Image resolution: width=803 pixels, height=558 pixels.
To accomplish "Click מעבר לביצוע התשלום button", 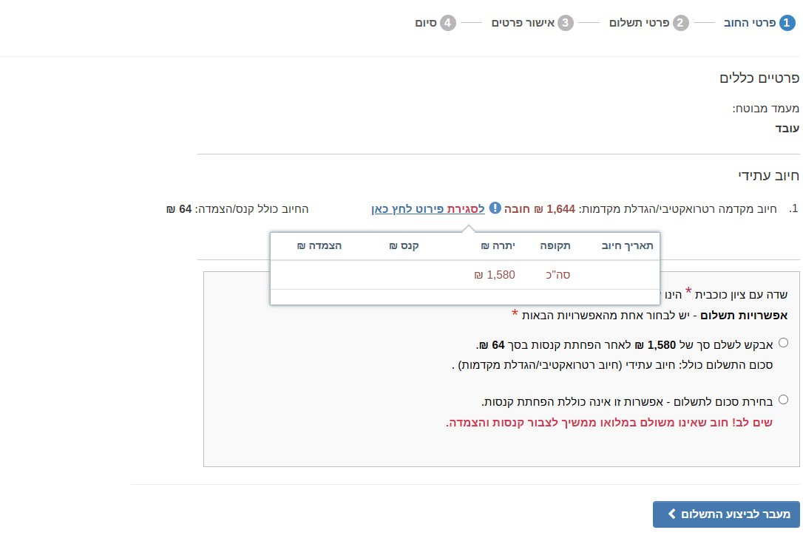I will click(x=726, y=514).
